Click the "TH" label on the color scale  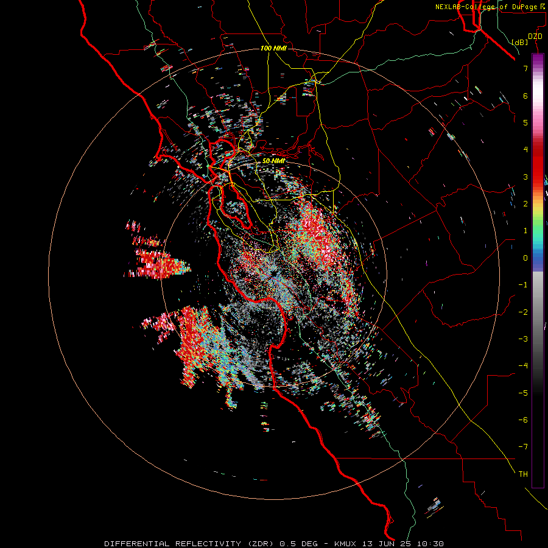click(523, 474)
